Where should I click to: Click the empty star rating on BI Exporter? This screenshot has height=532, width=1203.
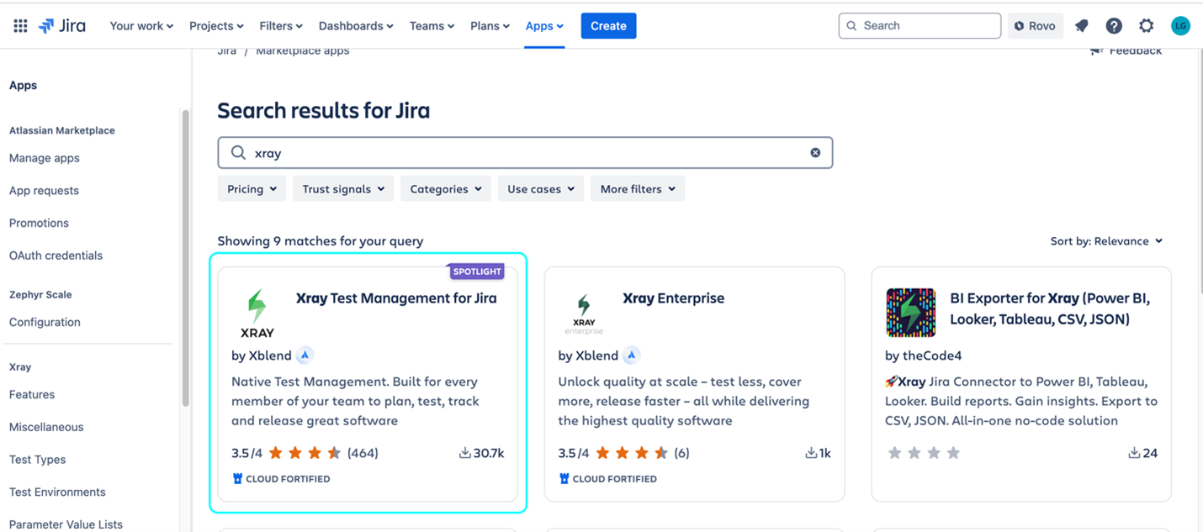pos(924,453)
